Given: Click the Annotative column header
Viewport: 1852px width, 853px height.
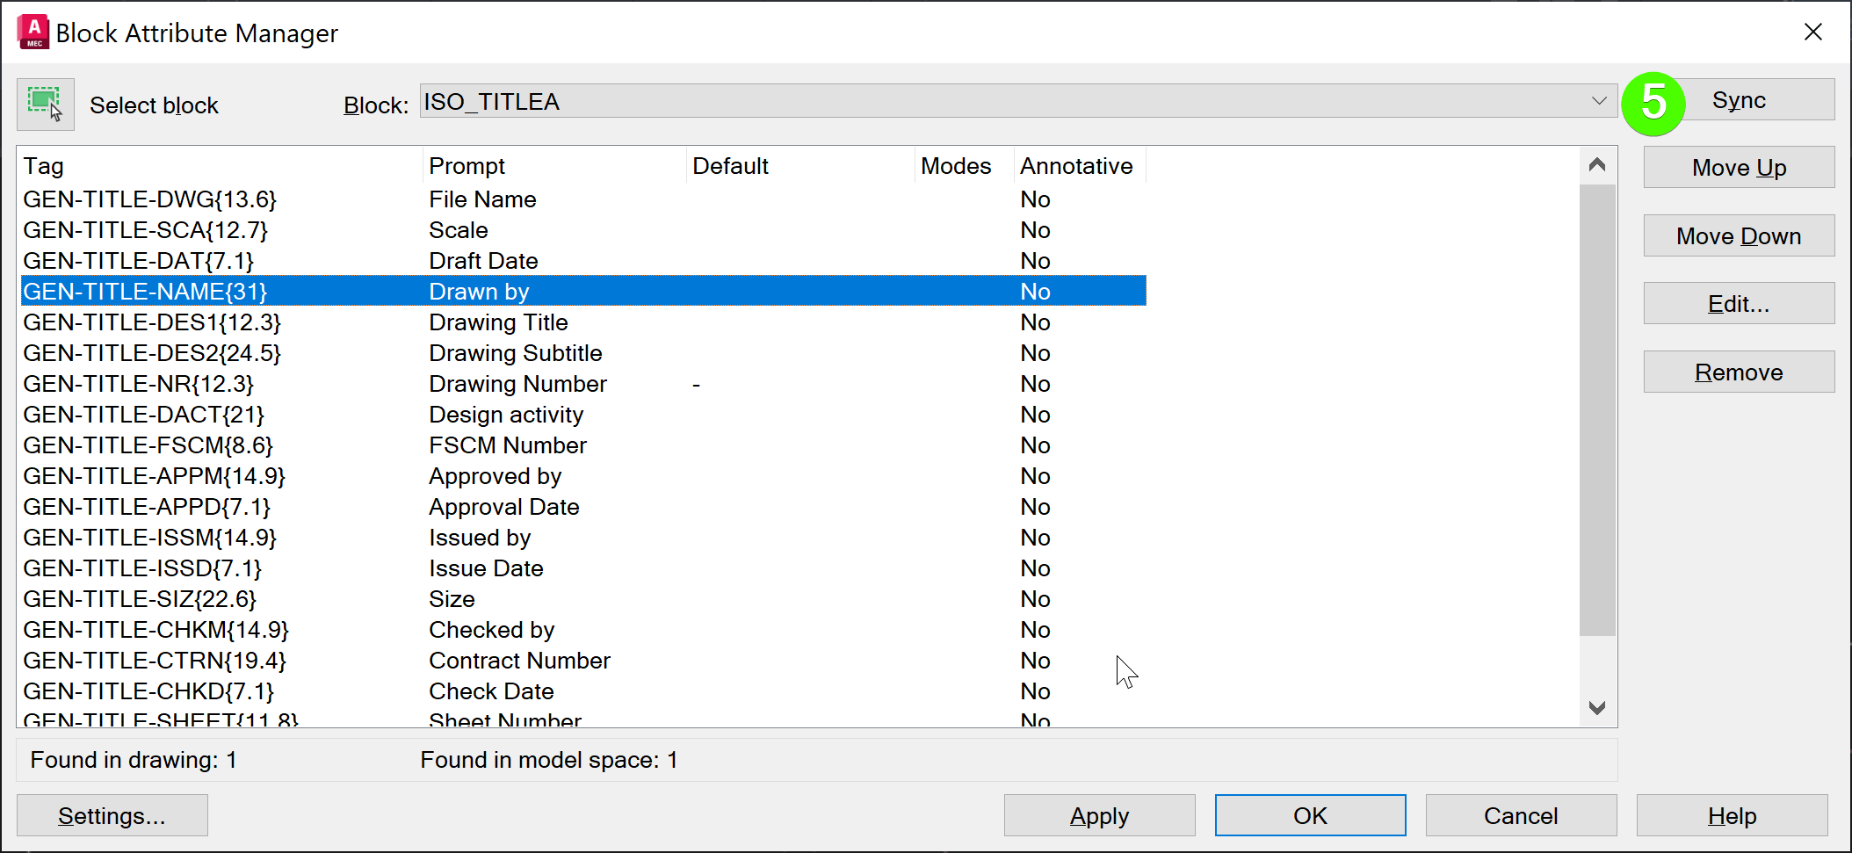Looking at the screenshot, I should coord(1077,166).
